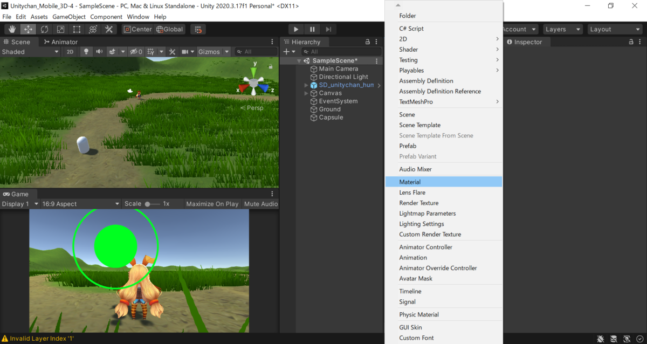Open the Component menu
Image resolution: width=647 pixels, height=344 pixels.
(106, 17)
